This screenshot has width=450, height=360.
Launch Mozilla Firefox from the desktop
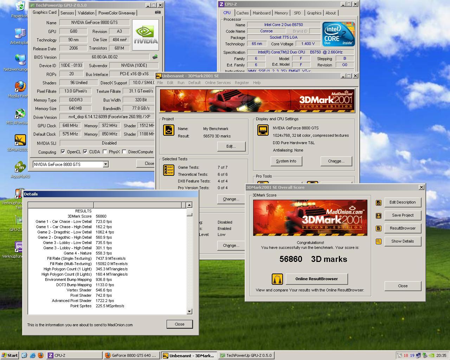tap(20, 87)
